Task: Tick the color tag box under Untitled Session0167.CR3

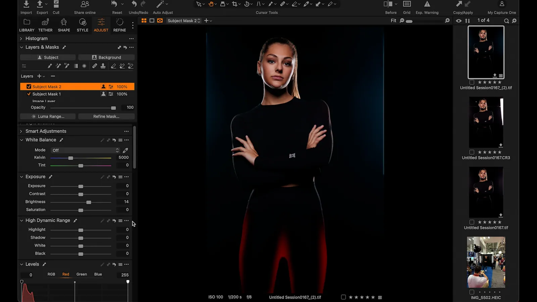Action: 472,152
